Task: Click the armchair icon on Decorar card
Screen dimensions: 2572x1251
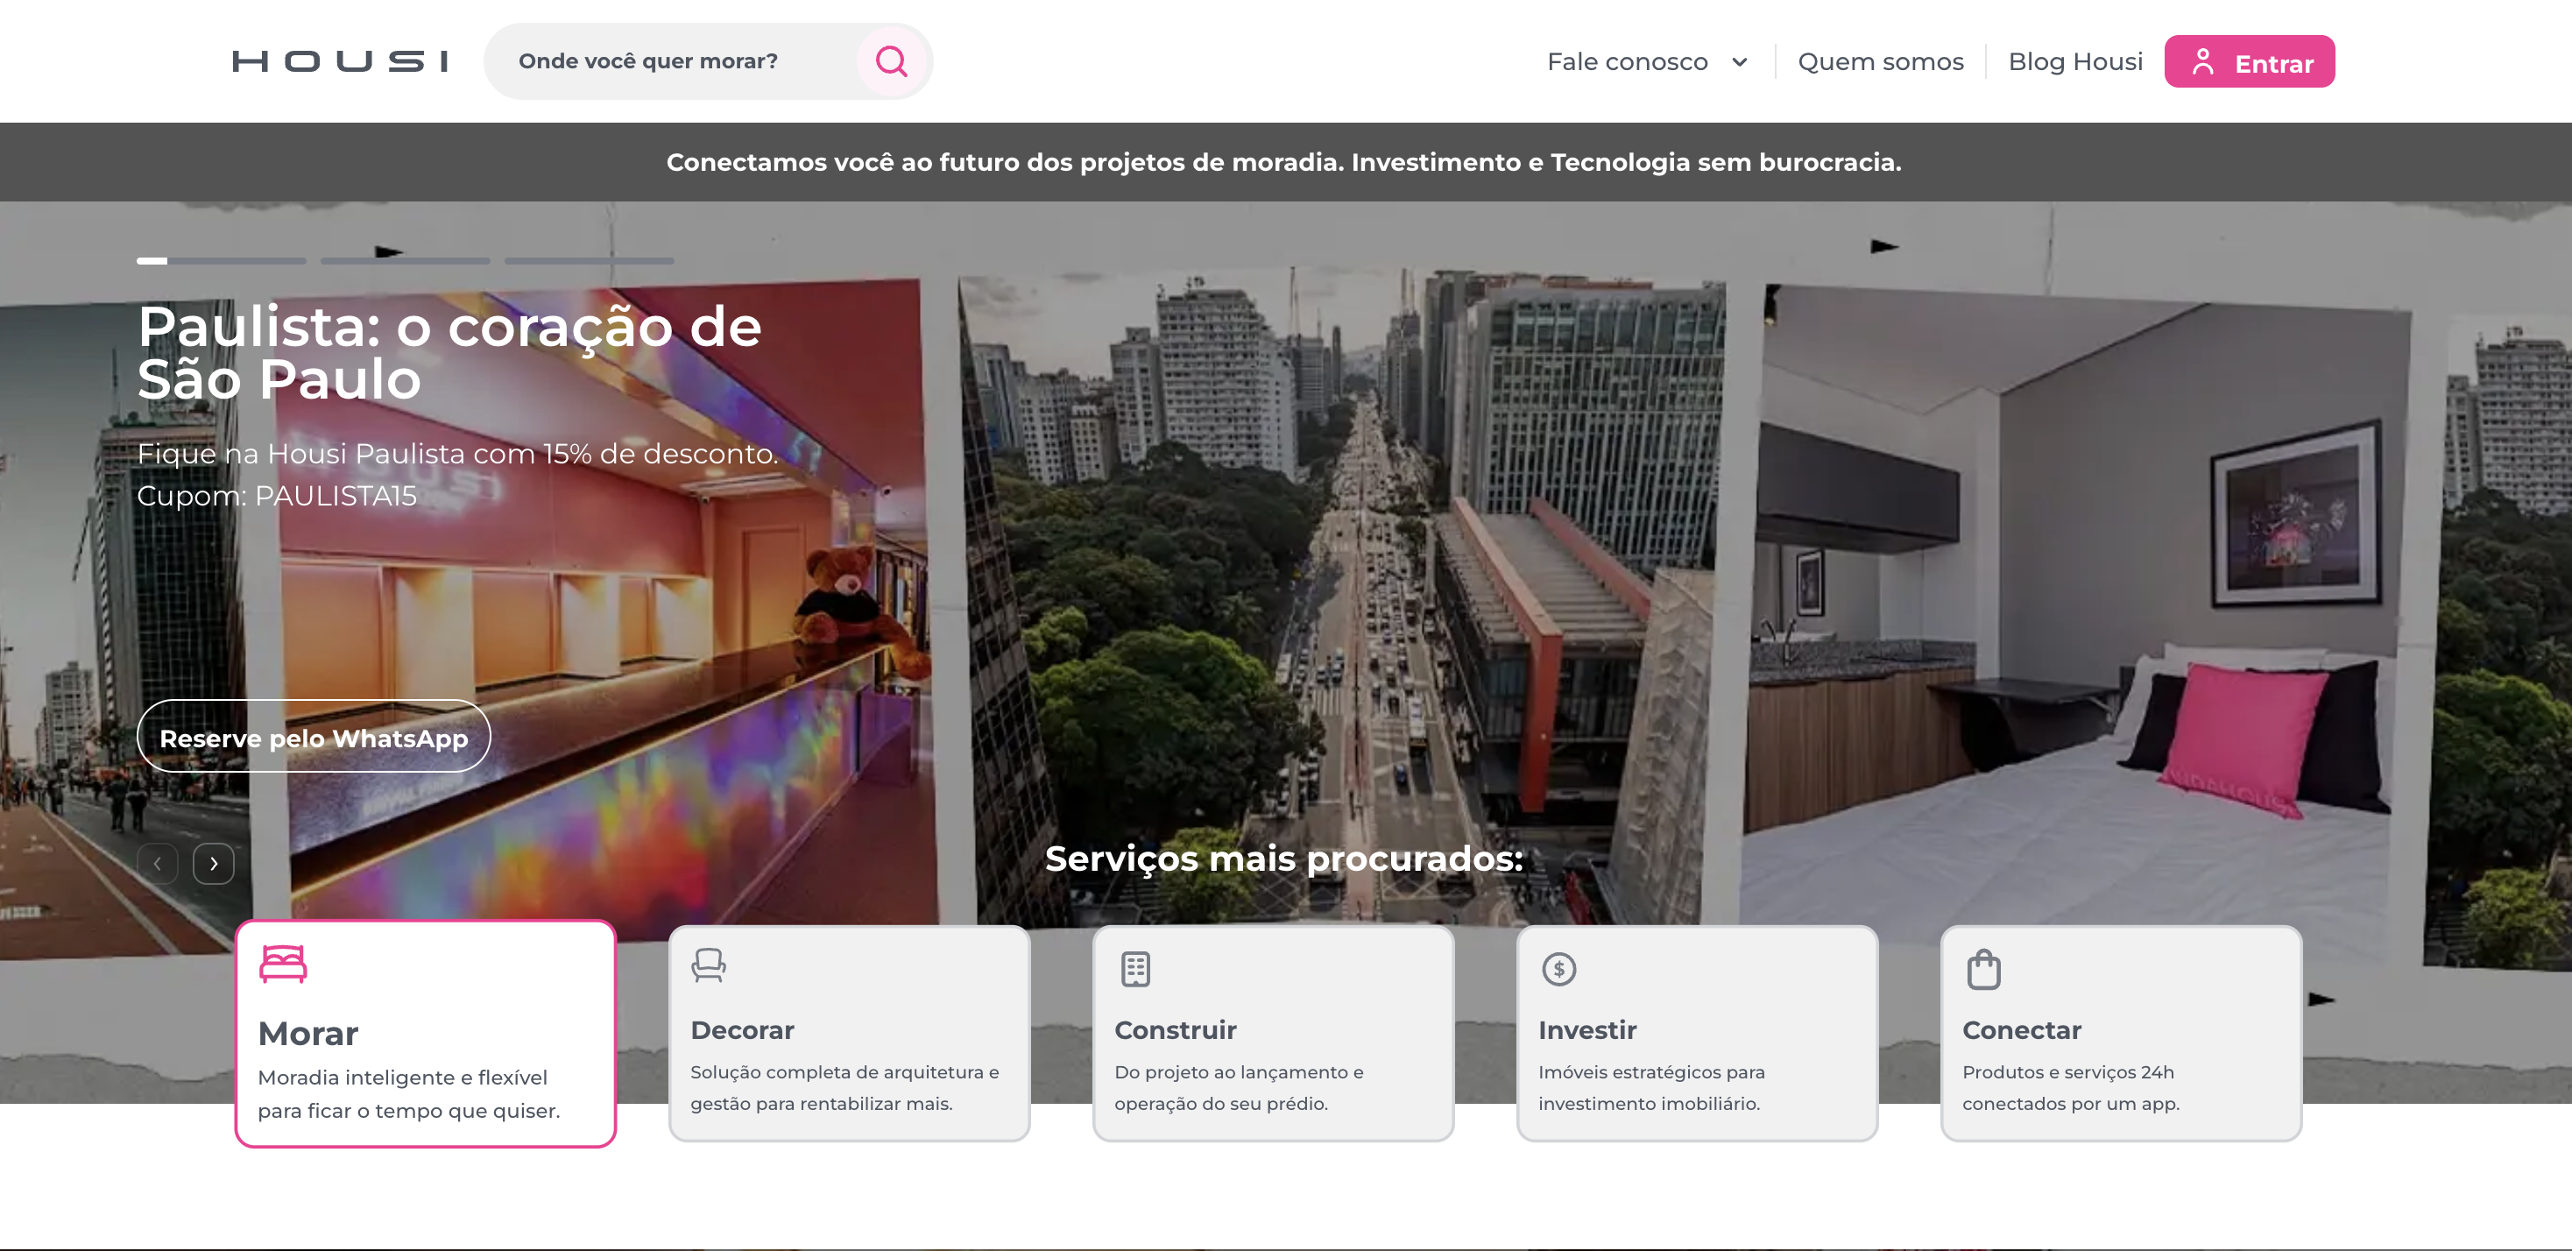Action: [x=708, y=965]
